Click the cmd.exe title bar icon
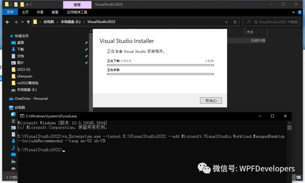Viewport: 305px width, 183px height. (x=22, y=116)
